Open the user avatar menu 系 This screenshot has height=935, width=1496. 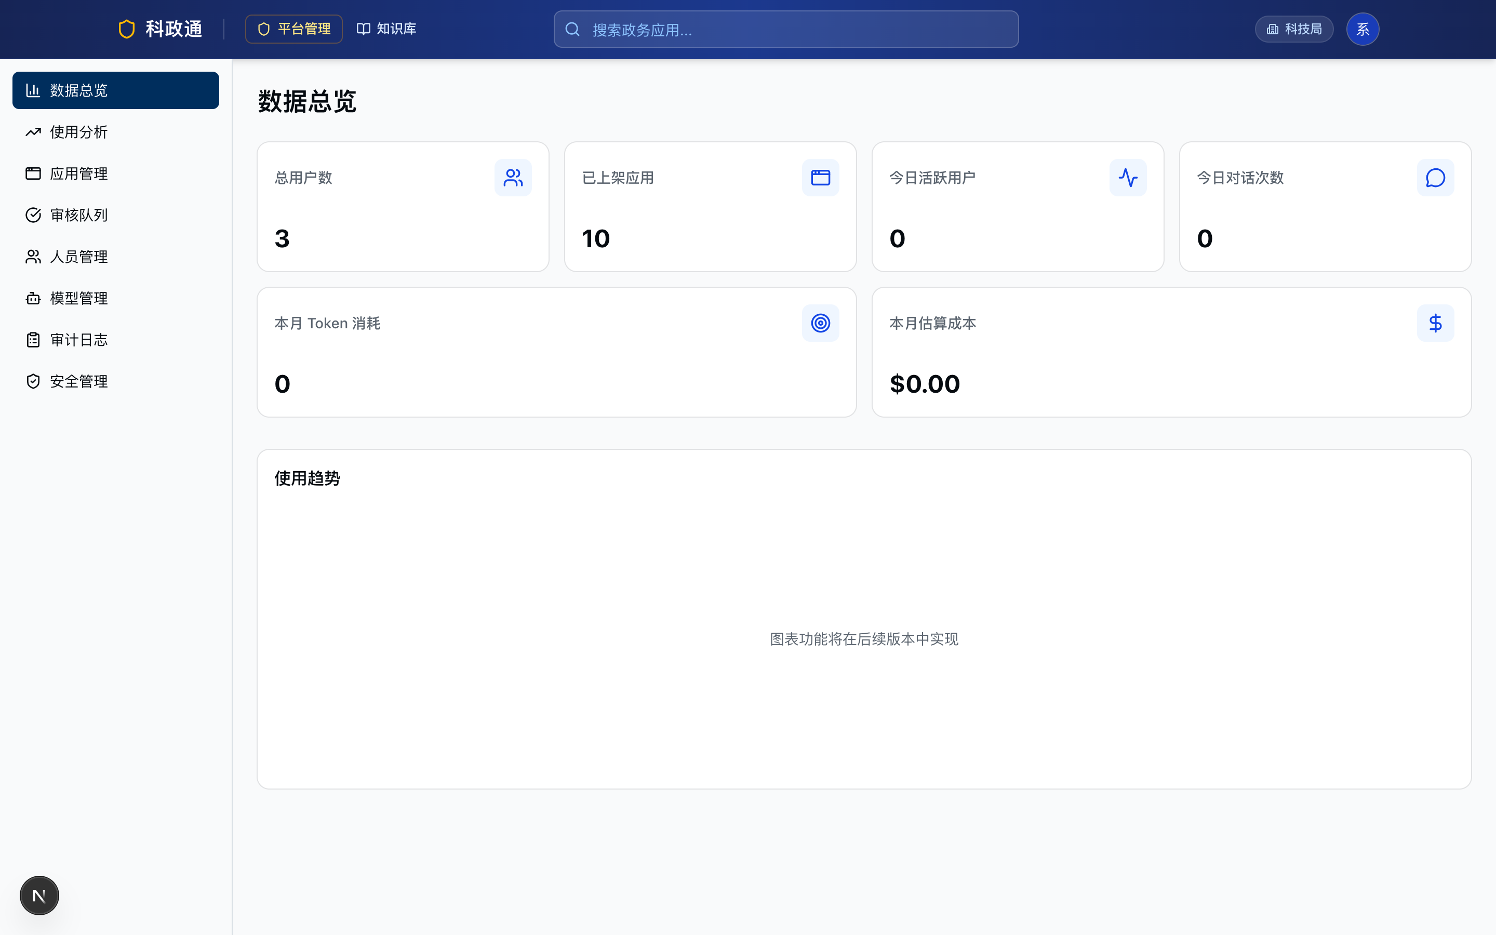1363,29
